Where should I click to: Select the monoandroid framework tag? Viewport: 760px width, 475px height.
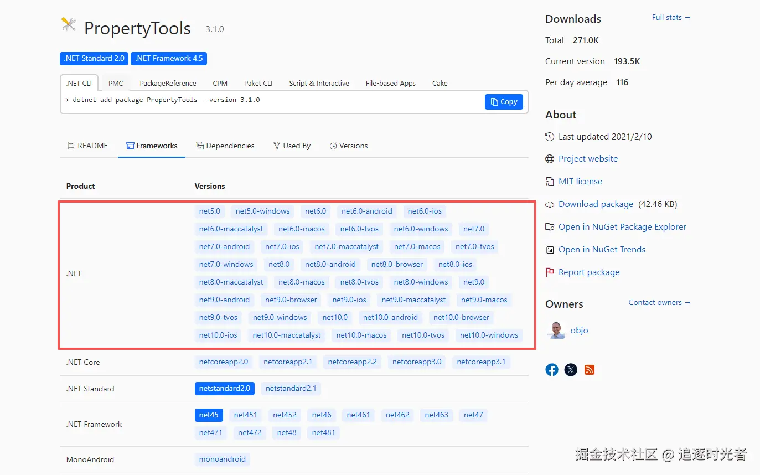tap(223, 459)
